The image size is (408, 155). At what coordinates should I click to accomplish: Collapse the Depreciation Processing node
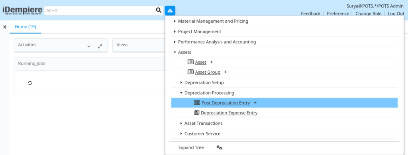pyautogui.click(x=181, y=93)
